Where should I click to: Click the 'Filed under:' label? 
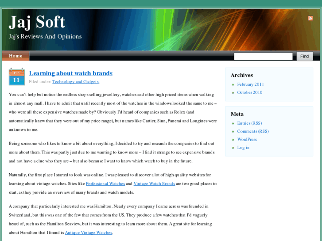click(40, 82)
